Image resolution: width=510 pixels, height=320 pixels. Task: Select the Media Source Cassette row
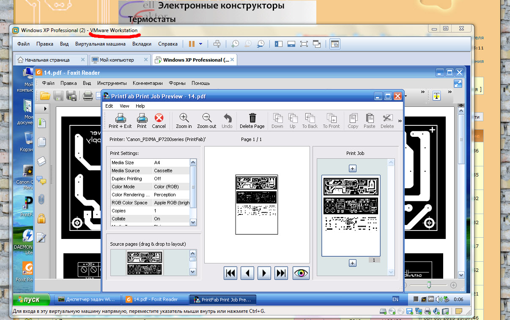pos(150,171)
